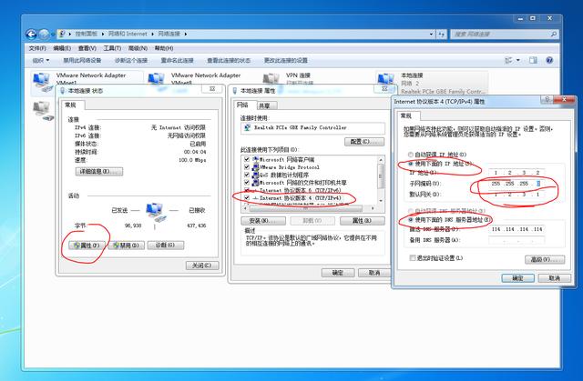The width and height of the screenshot is (583, 381).
Task: Click the VMware Bridge Protocol item icon
Action: pyautogui.click(x=255, y=167)
